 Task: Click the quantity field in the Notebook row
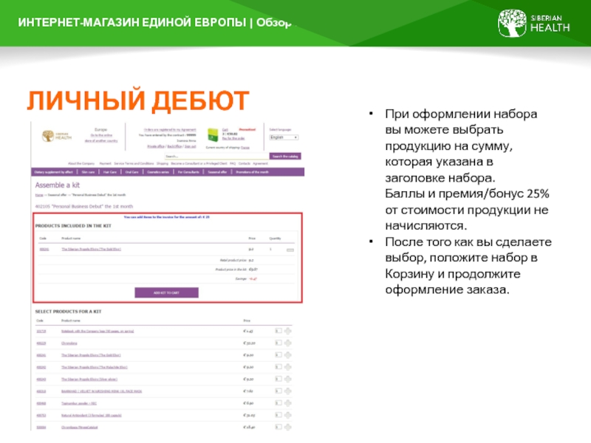point(279,331)
